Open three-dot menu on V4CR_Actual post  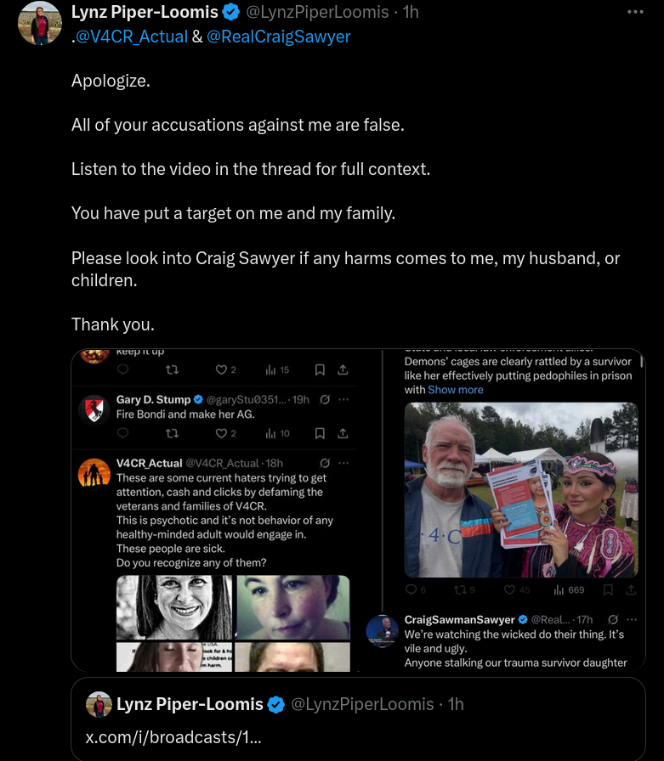coord(343,463)
